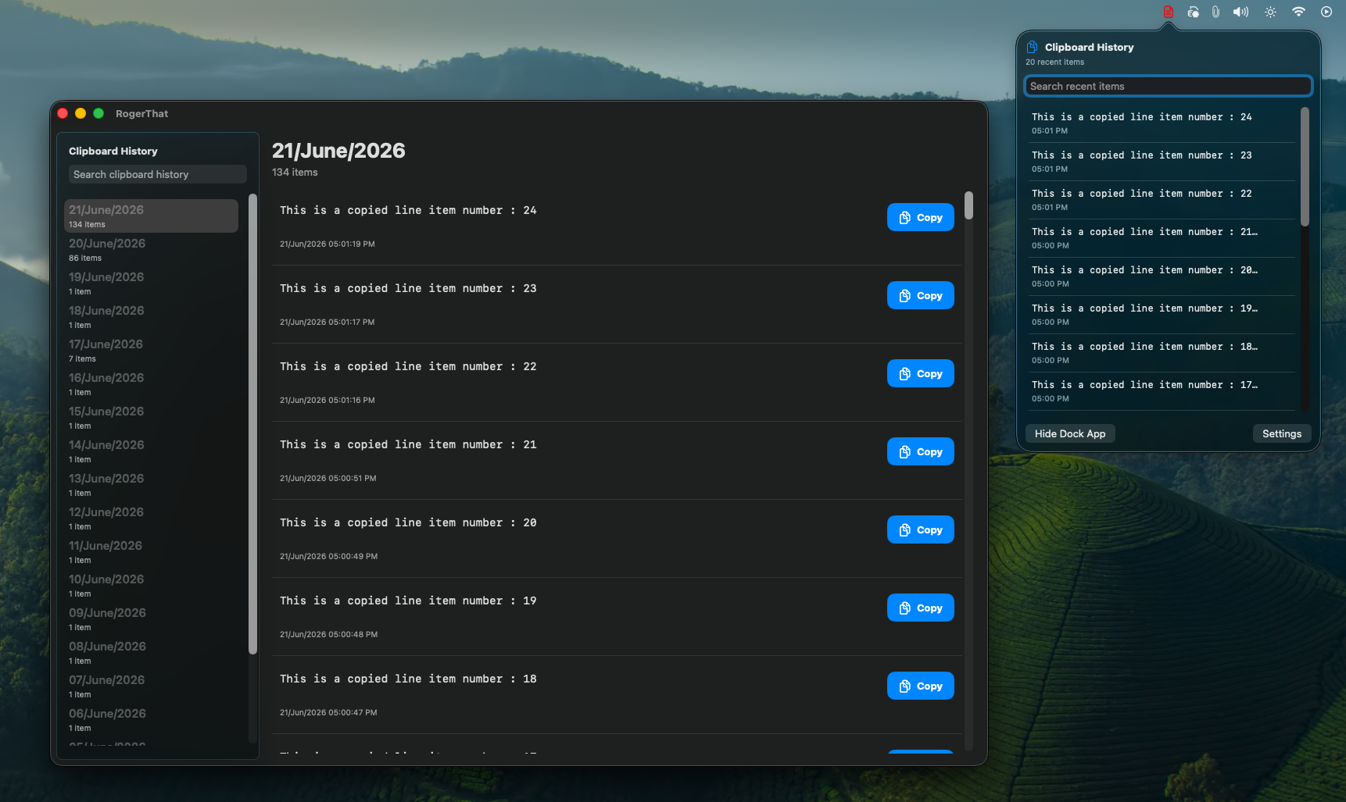
Task: Pick popover item number 24 at 05:01 PM
Action: (1161, 123)
